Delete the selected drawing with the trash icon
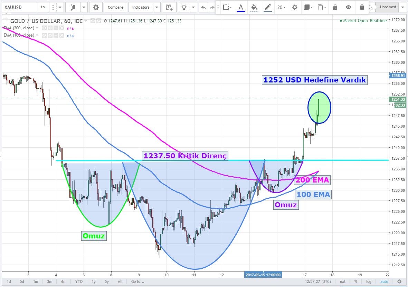 (362, 7)
